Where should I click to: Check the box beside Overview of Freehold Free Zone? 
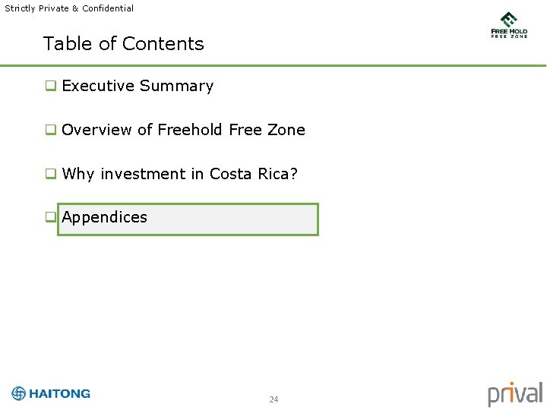point(51,130)
